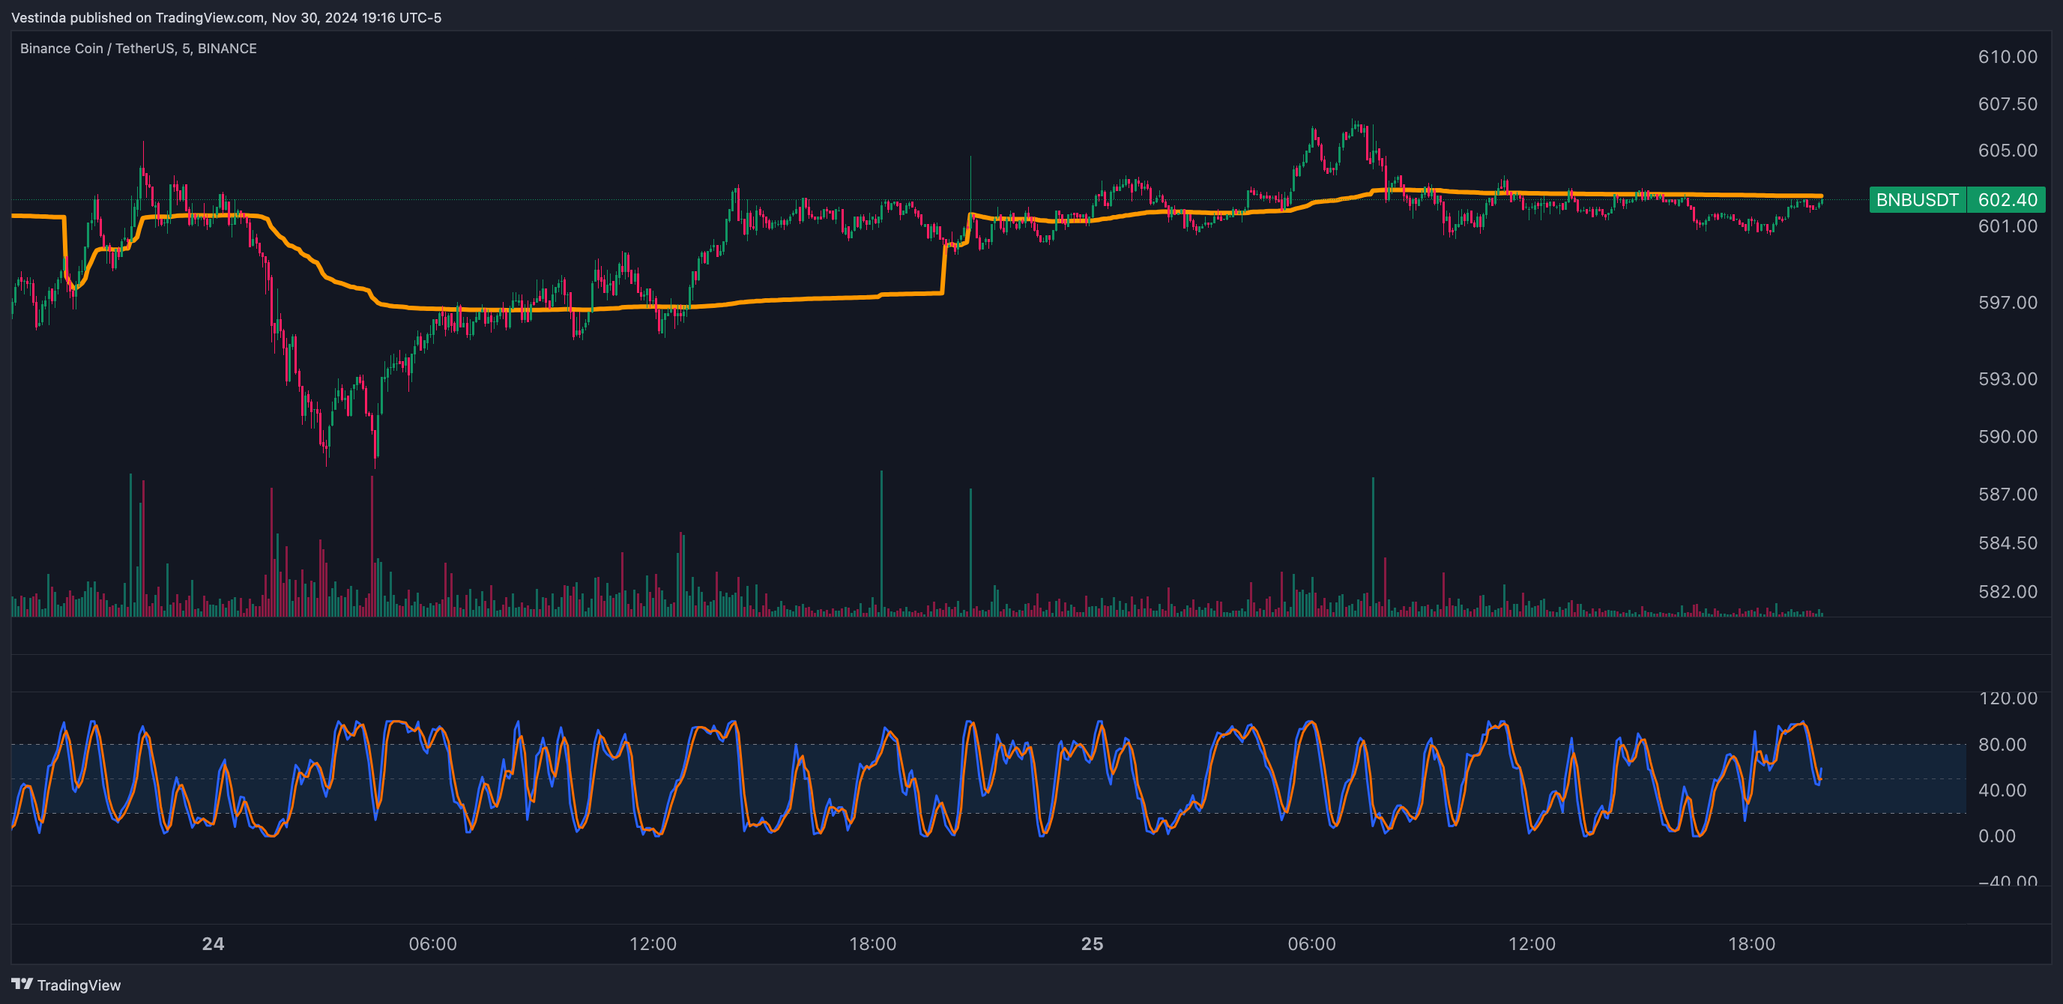Viewport: 2063px width, 1004px height.
Task: Click the 582.00 price axis label
Action: coord(2007,592)
